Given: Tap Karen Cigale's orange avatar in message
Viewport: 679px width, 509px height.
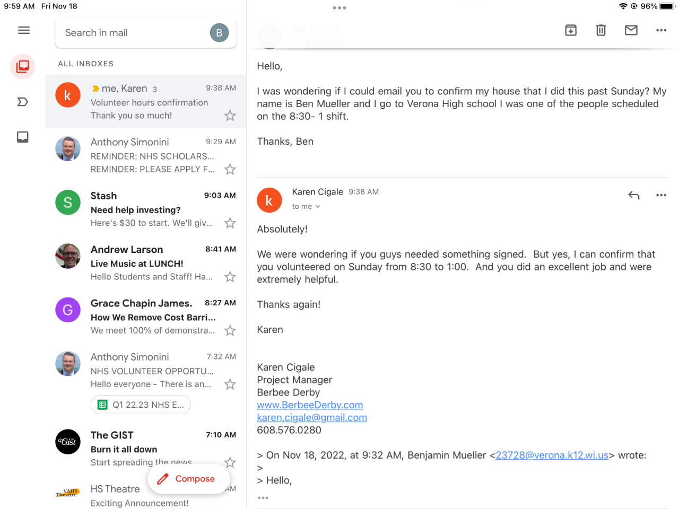Looking at the screenshot, I should [x=269, y=200].
